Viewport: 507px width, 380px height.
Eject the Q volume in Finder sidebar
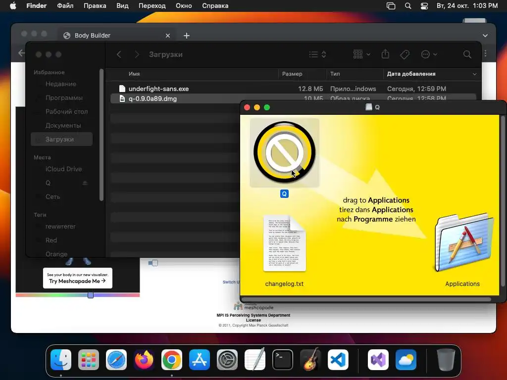pyautogui.click(x=85, y=183)
